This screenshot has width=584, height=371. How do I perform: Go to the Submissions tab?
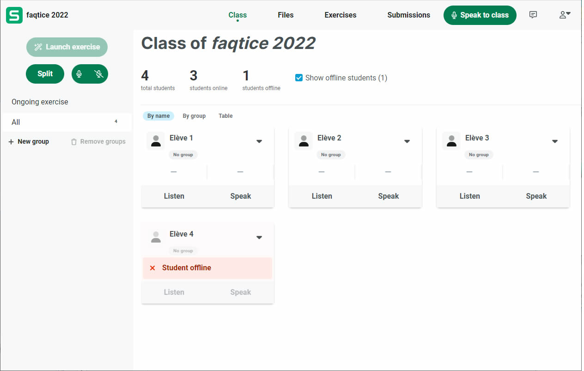[408, 15]
